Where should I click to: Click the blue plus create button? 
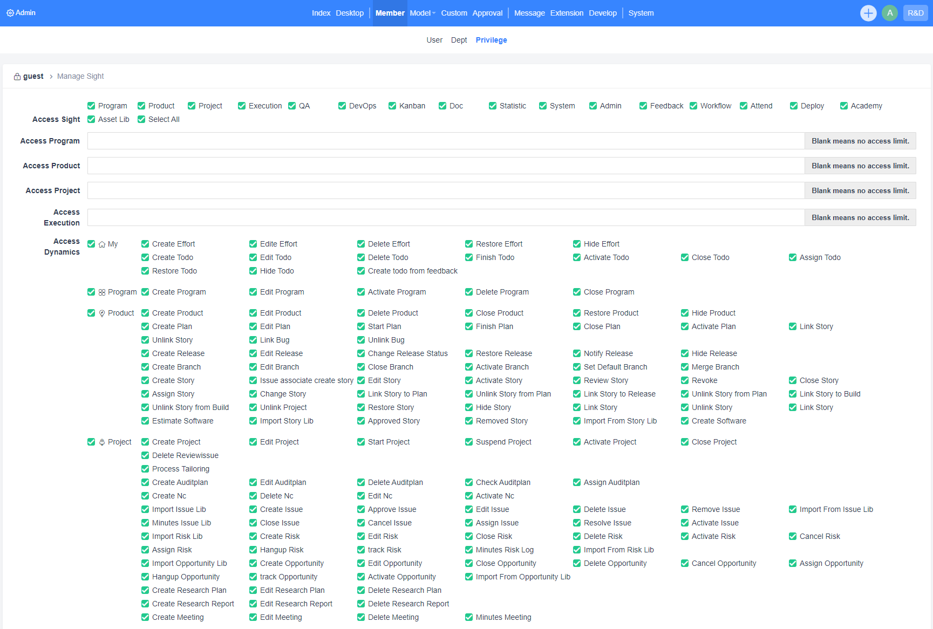pos(868,13)
